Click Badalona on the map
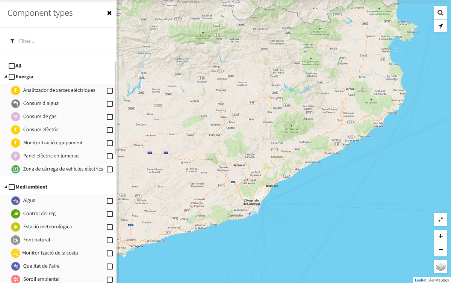This screenshot has width=451, height=283. coord(272,186)
